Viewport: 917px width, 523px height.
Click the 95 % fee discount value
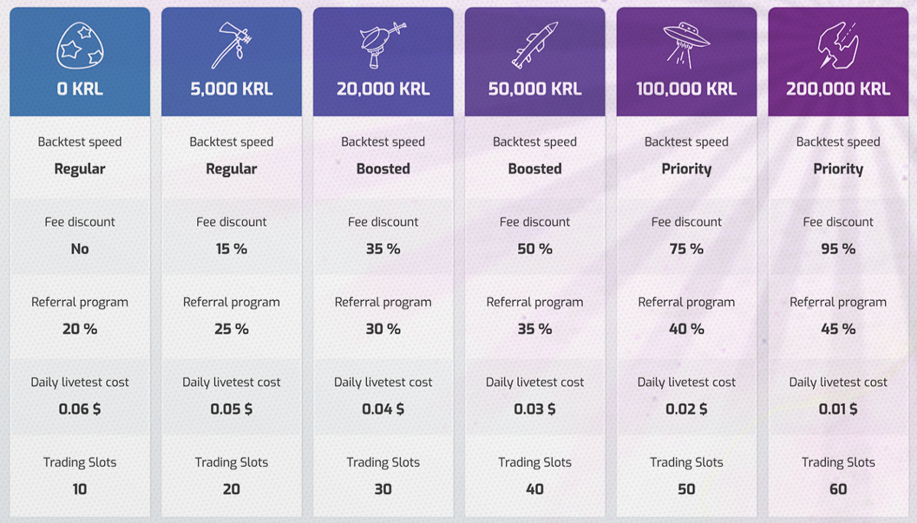click(x=838, y=249)
